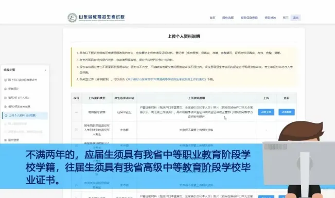The width and height of the screenshot is (335, 198).
Task: Open the 报名信息查看 nav item
Action: click(x=249, y=17)
